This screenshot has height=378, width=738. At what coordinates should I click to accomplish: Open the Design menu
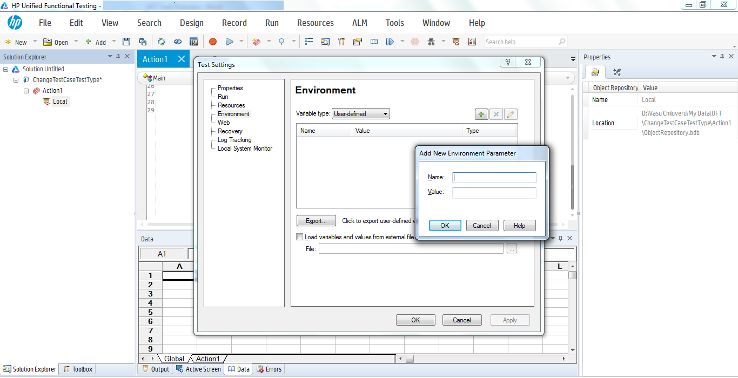click(192, 23)
